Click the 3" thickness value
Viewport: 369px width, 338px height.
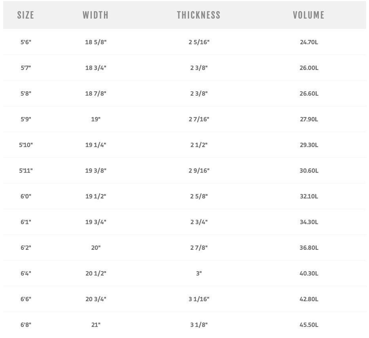199,273
